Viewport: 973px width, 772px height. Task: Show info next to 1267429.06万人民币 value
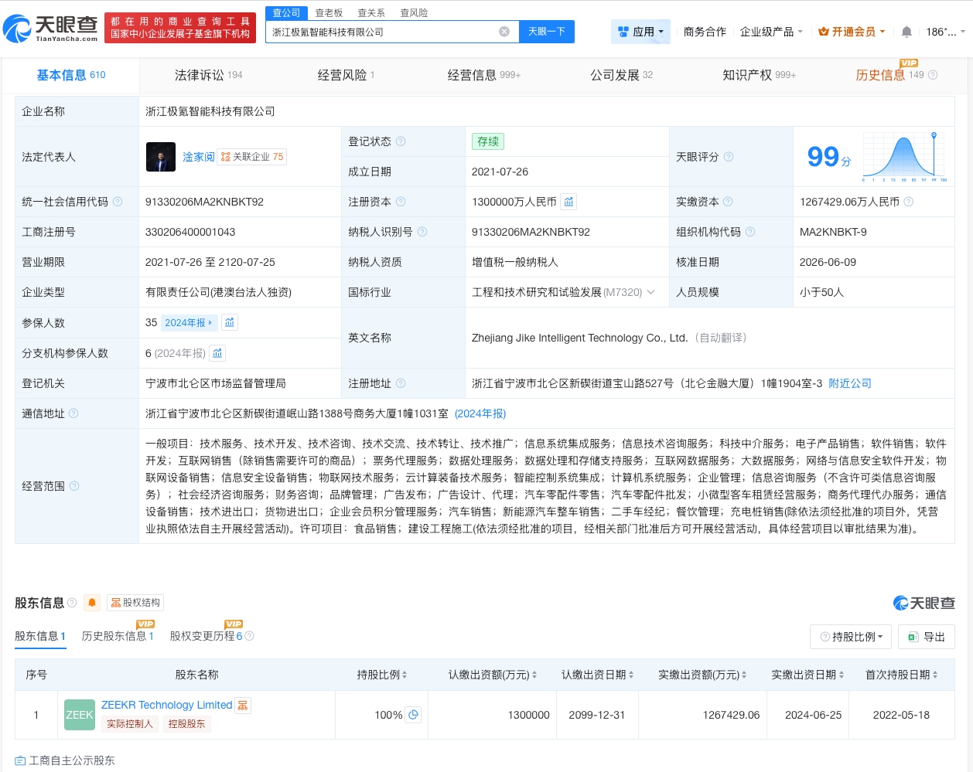pos(909,202)
